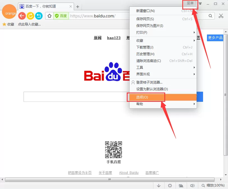The height and width of the screenshot is (189, 228).
Task: Select 清除浏览痕迹(C) menu item
Action: point(163,61)
